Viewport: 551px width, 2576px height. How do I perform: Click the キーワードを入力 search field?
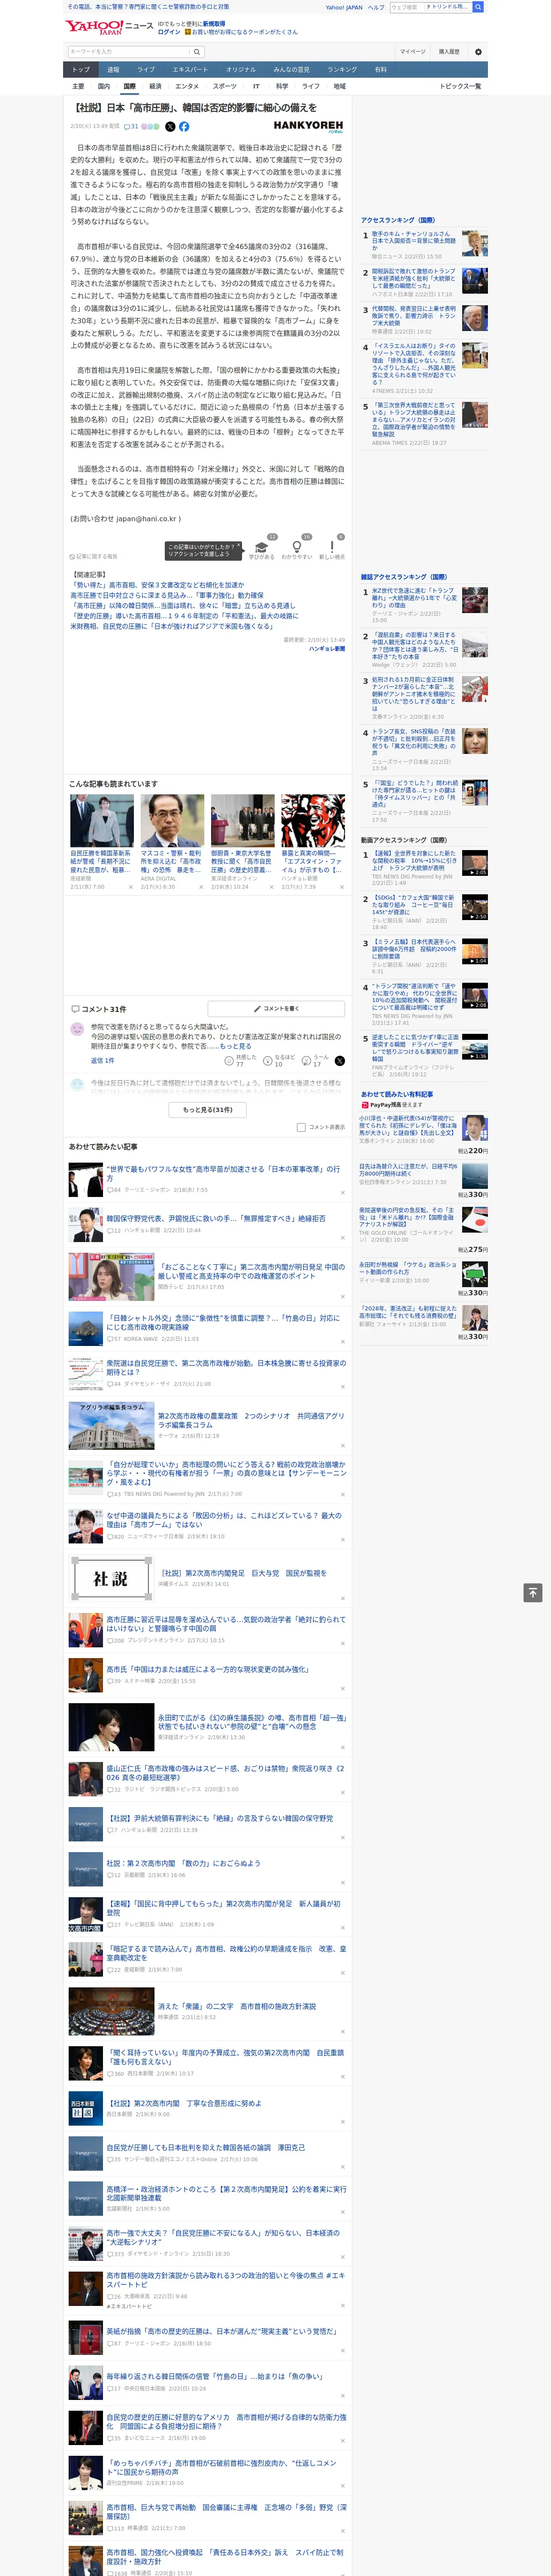pos(129,52)
